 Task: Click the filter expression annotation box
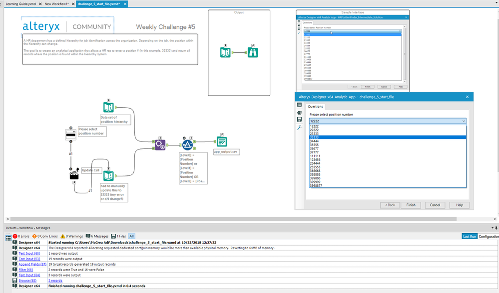click(193, 168)
